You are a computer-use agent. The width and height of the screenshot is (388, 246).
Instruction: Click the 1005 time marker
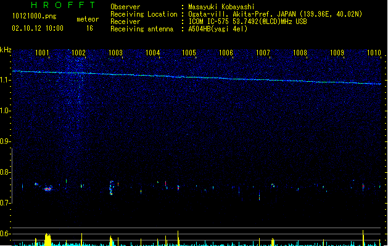tap(189, 52)
